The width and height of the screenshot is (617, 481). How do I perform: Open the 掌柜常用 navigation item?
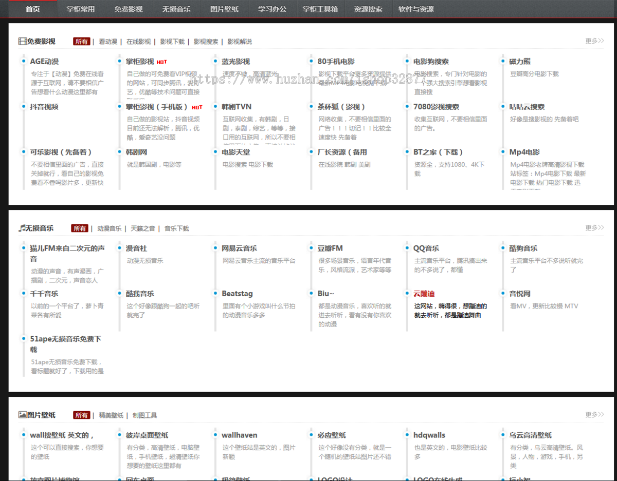click(x=81, y=9)
